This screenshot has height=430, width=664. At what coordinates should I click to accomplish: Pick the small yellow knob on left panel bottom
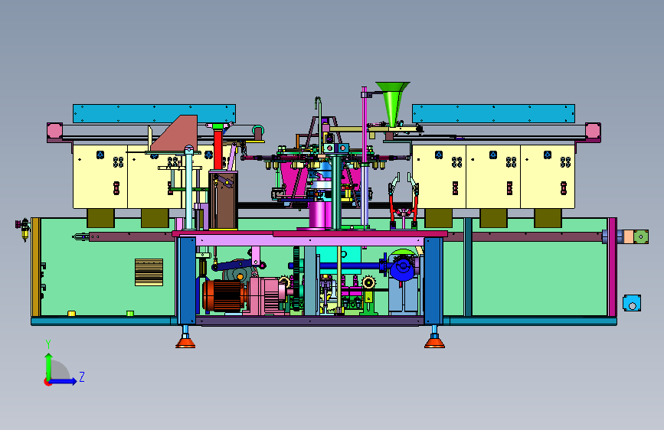point(71,314)
